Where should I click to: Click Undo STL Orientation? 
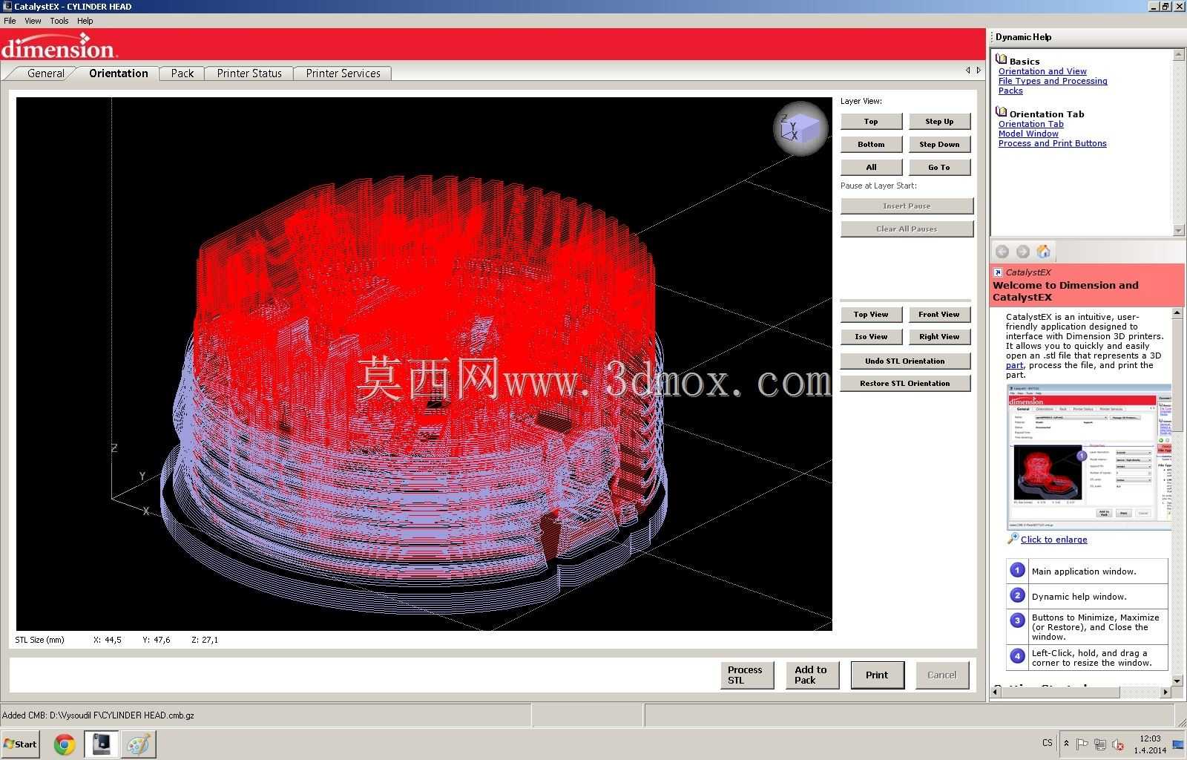906,361
